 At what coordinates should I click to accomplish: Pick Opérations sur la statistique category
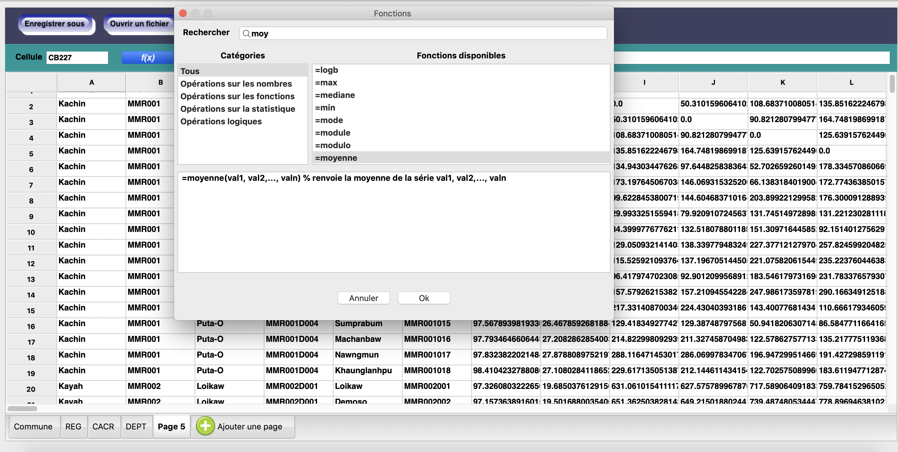pos(243,109)
